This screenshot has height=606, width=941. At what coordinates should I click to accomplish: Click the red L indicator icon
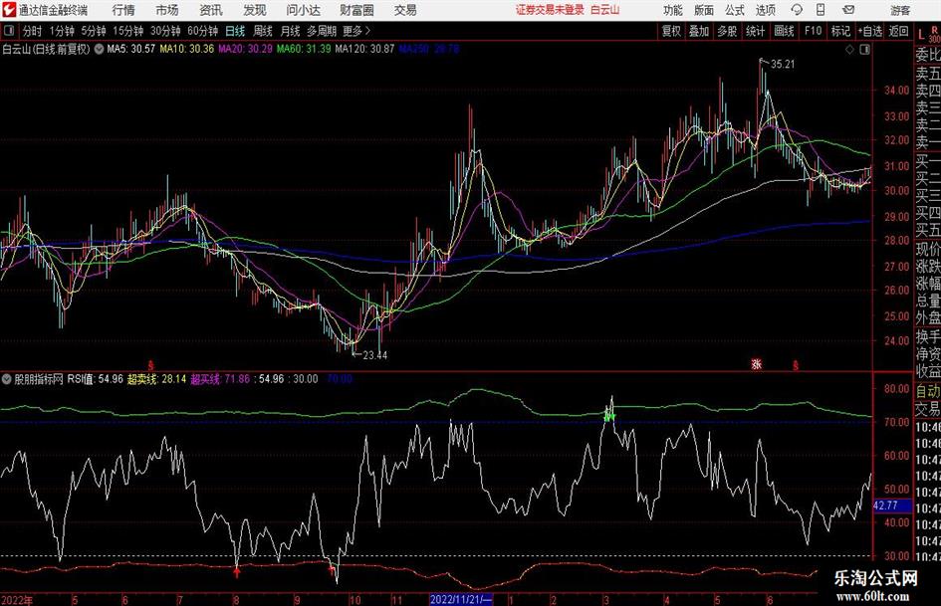click(x=921, y=35)
